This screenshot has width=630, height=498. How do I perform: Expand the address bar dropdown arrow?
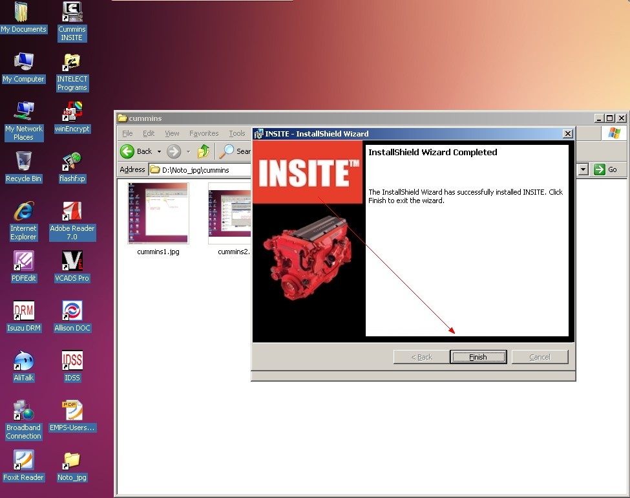[x=583, y=169]
